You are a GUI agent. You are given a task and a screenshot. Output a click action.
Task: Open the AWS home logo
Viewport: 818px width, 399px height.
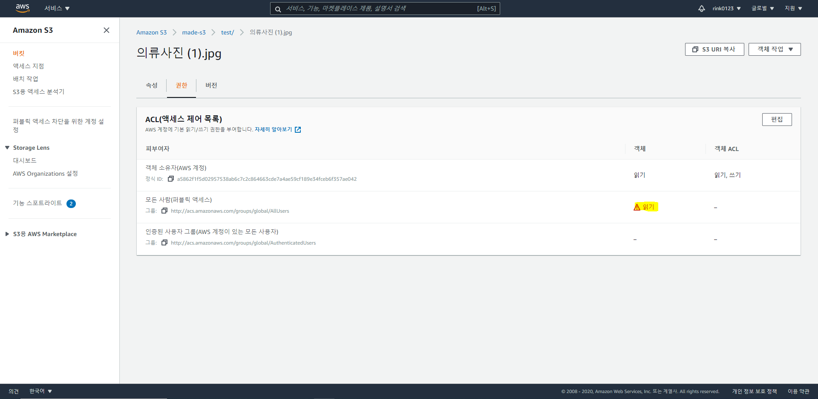click(x=23, y=8)
